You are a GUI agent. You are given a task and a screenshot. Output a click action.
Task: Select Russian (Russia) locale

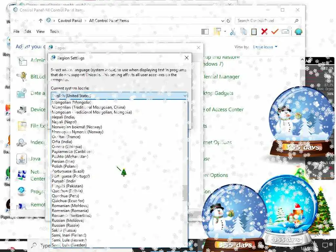(x=117, y=226)
